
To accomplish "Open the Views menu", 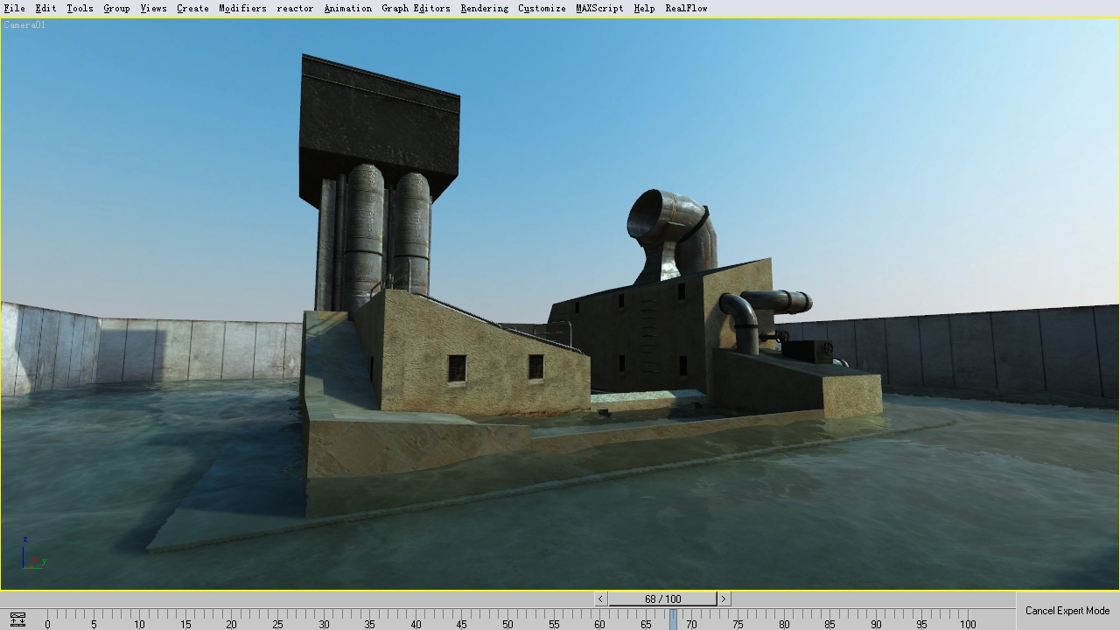I will 153,8.
